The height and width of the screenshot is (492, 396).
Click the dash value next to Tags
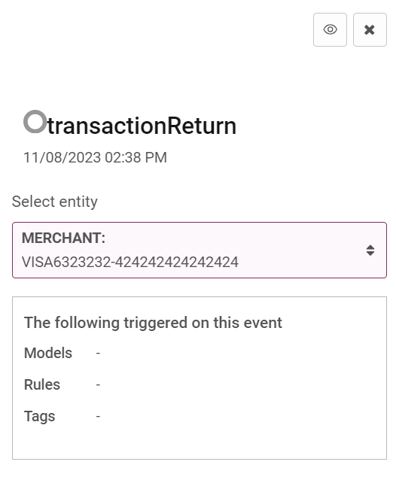click(98, 416)
